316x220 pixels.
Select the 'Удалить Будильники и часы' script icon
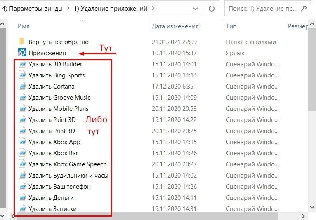(x=22, y=176)
